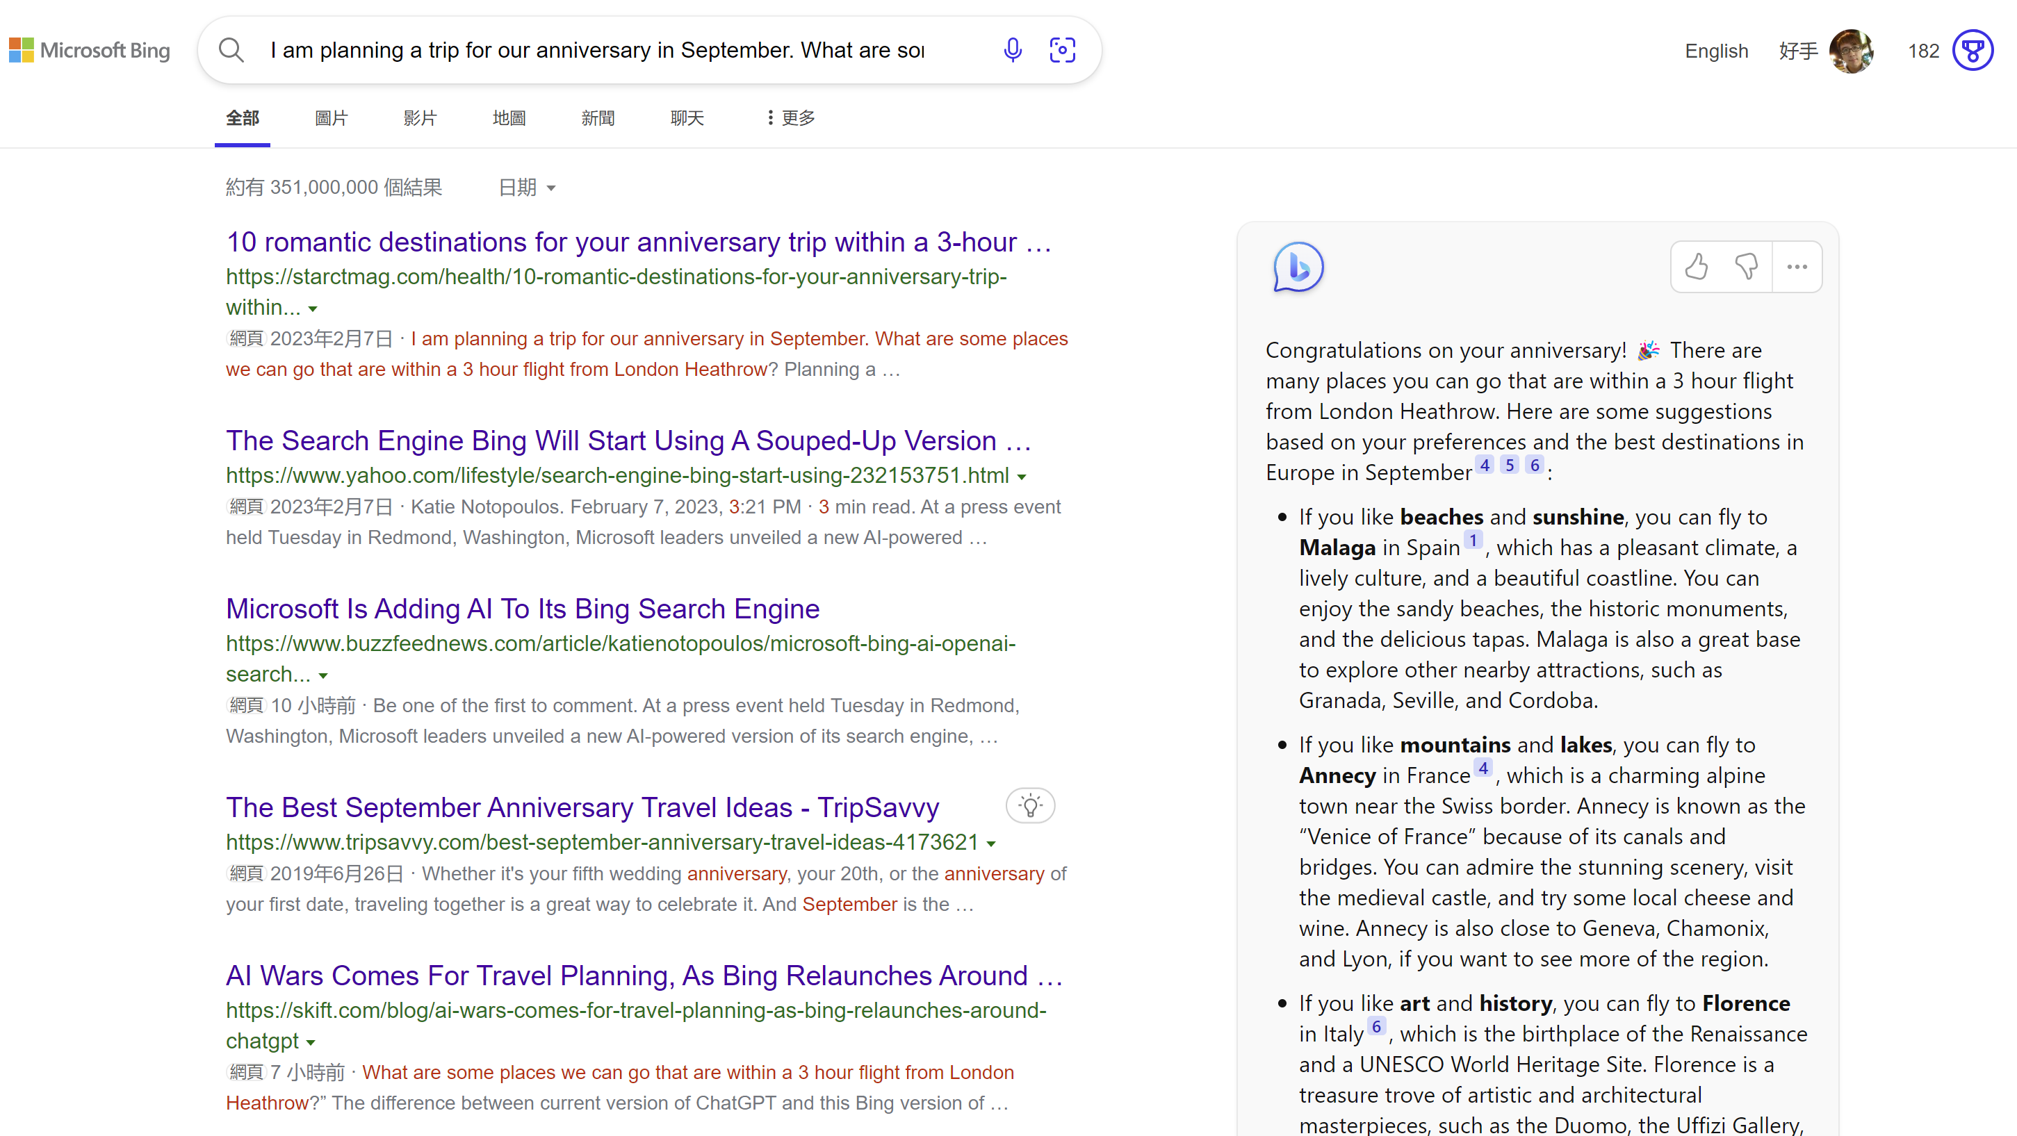2017x1136 pixels.
Task: Open the 更多 more menu
Action: coord(791,118)
